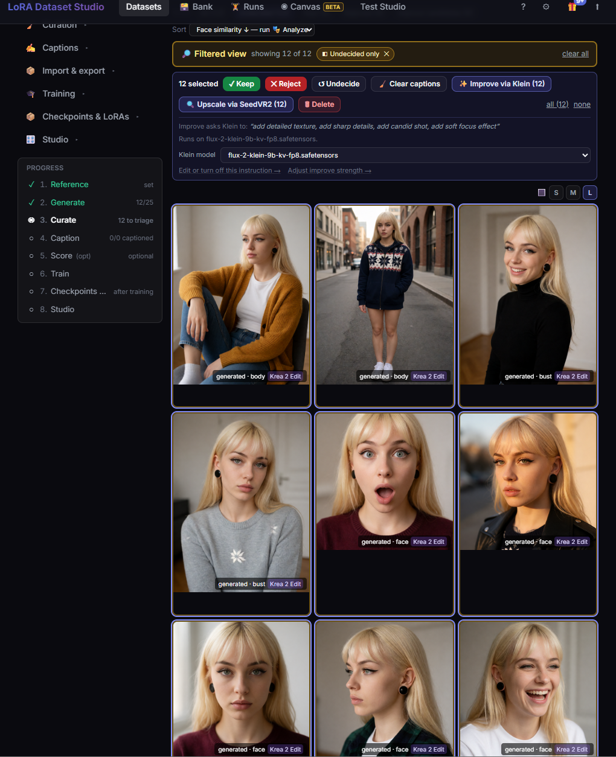Click the Captions writing-hand icon
This screenshot has width=616, height=757.
[x=31, y=48]
